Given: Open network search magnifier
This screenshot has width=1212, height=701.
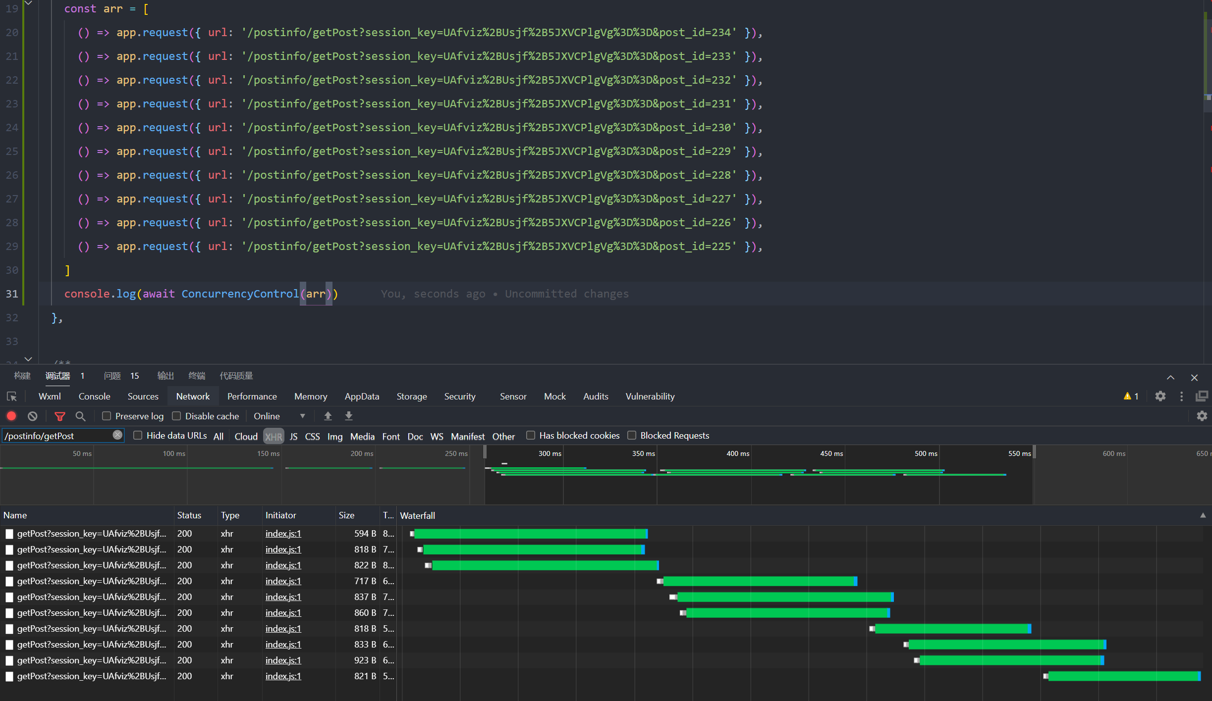Looking at the screenshot, I should point(80,416).
